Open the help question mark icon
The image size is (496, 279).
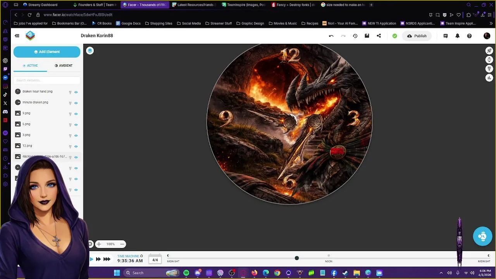(x=469, y=36)
